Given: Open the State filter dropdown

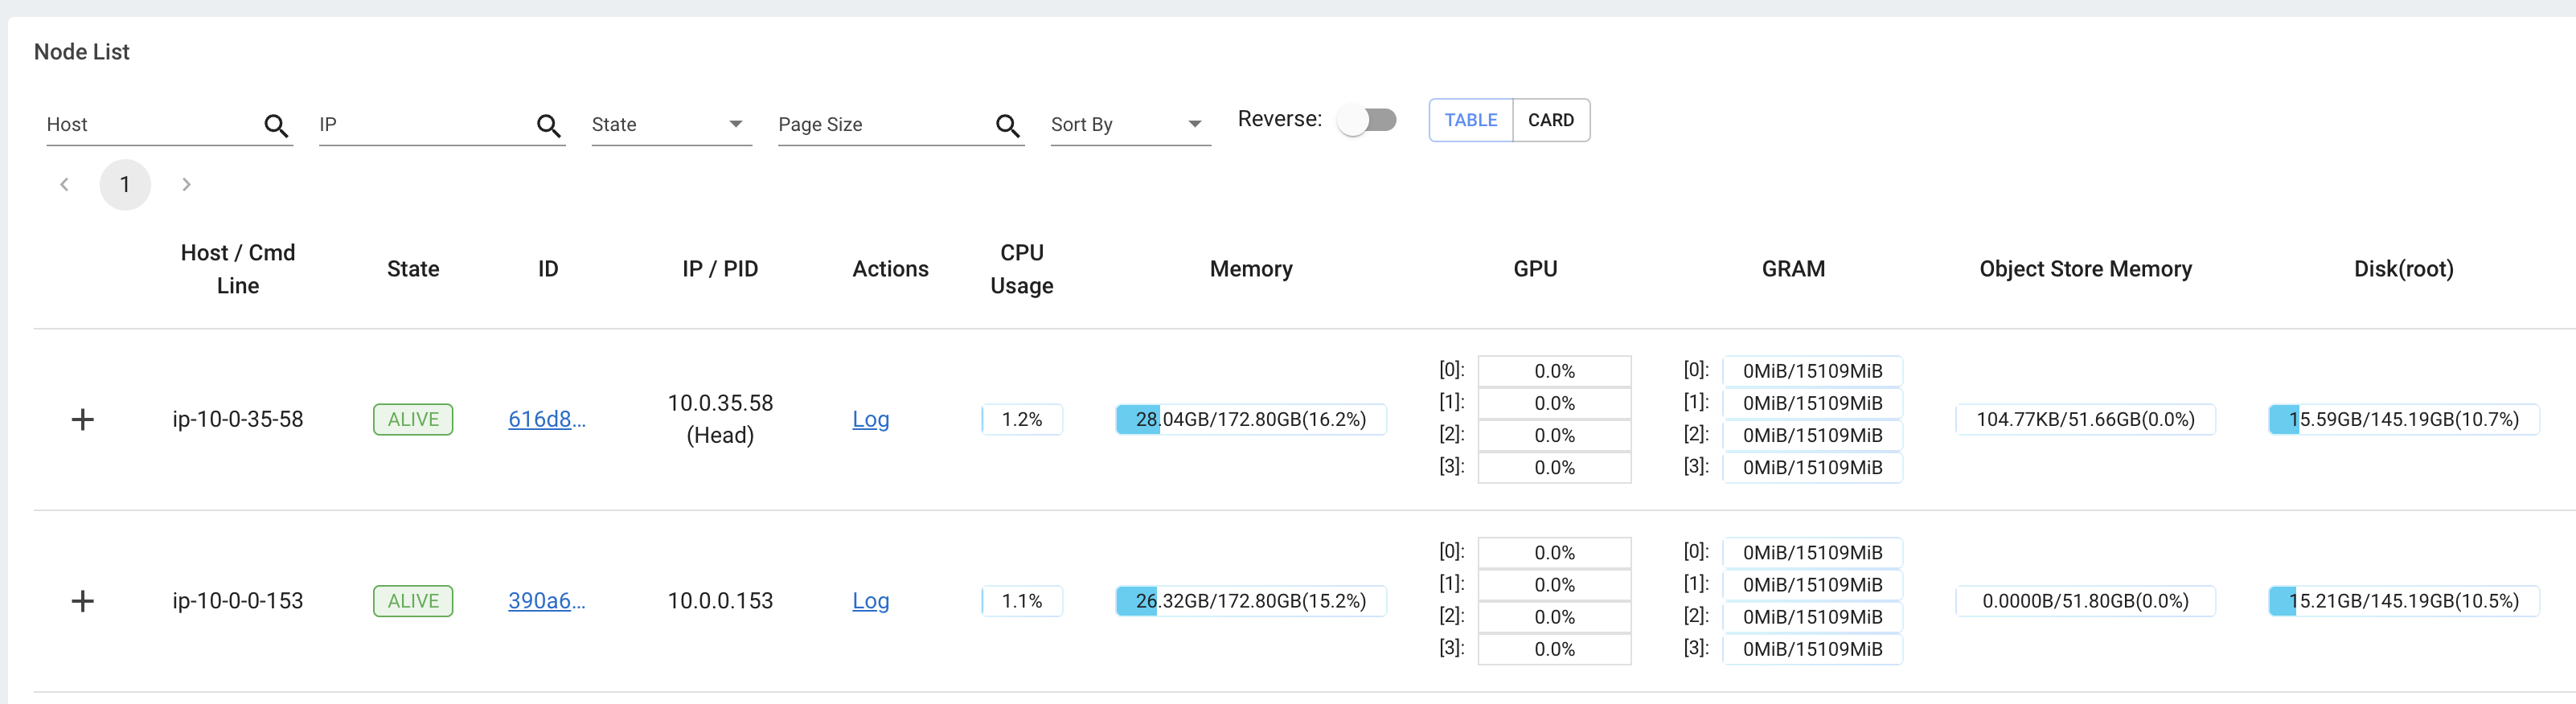Looking at the screenshot, I should (670, 125).
